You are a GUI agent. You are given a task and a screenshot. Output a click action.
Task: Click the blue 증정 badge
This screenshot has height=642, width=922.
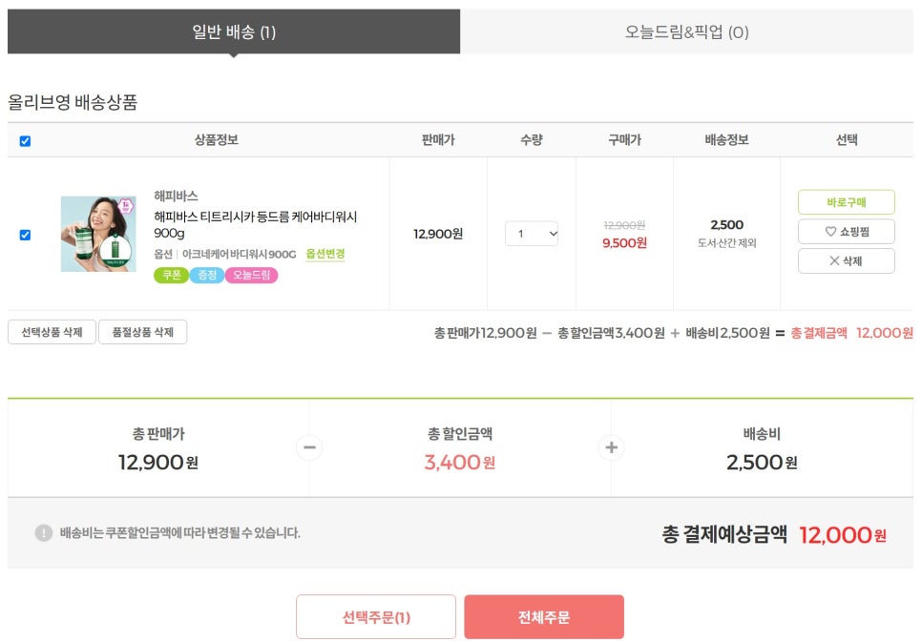pos(206,276)
